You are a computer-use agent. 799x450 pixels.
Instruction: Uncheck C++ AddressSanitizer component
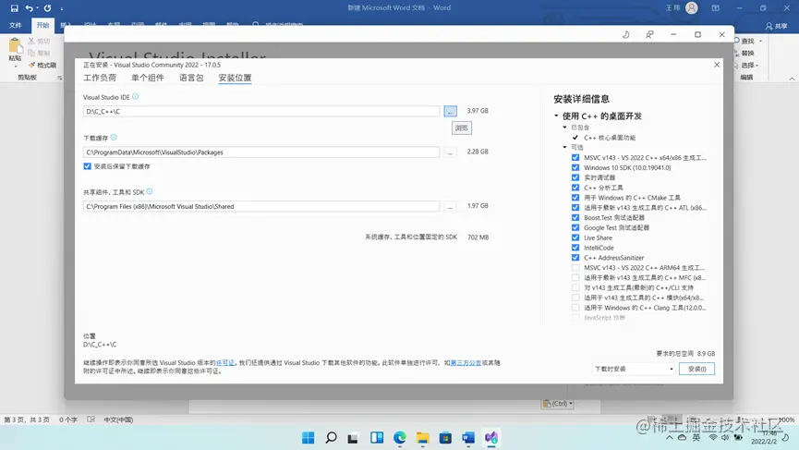(575, 258)
